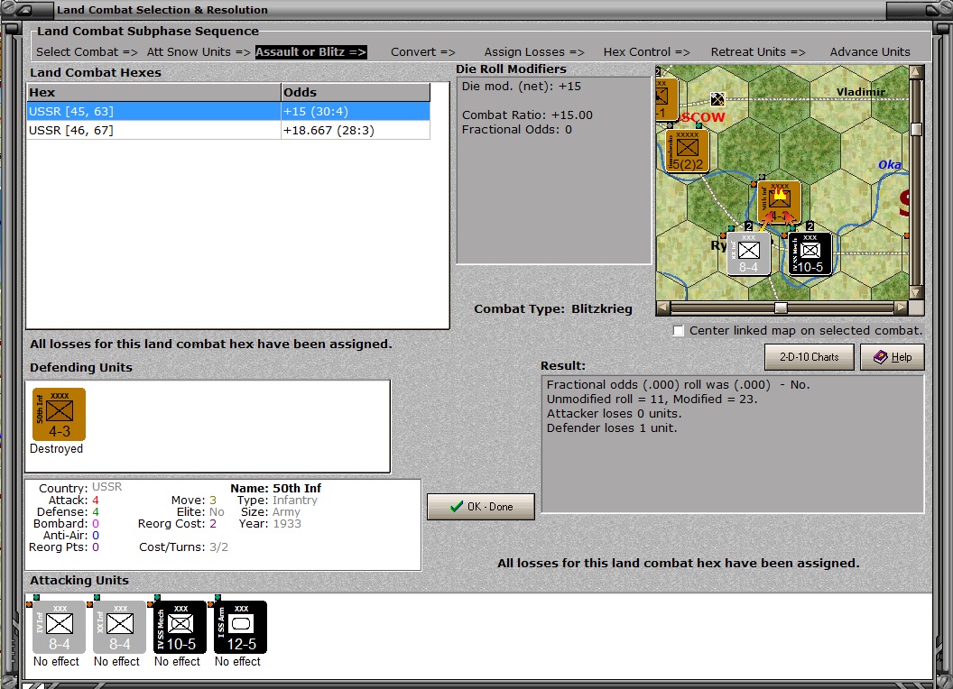The height and width of the screenshot is (689, 953).
Task: Click the Hex column header
Action: [153, 92]
